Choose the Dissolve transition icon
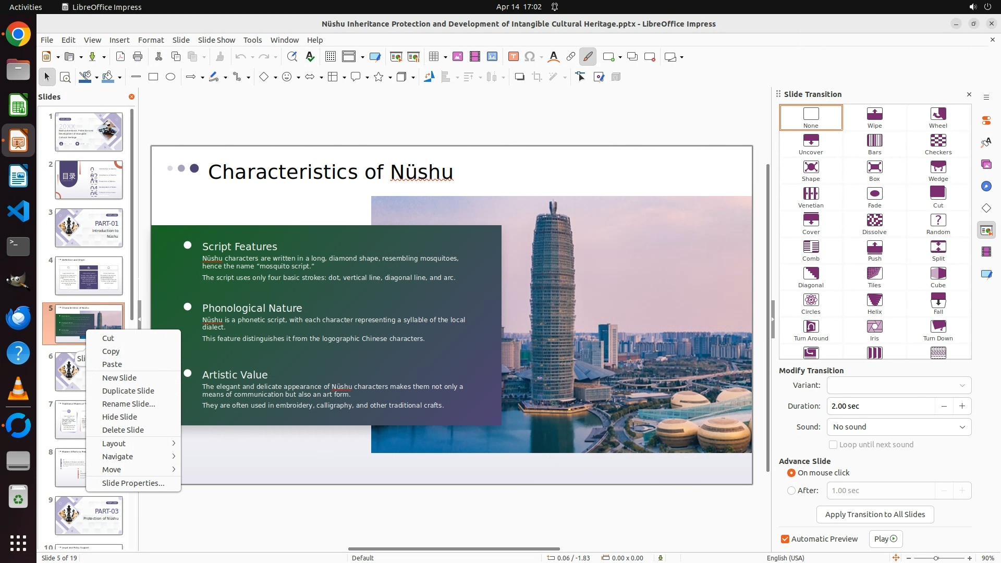Screen dimensions: 1001x563 click(x=874, y=224)
